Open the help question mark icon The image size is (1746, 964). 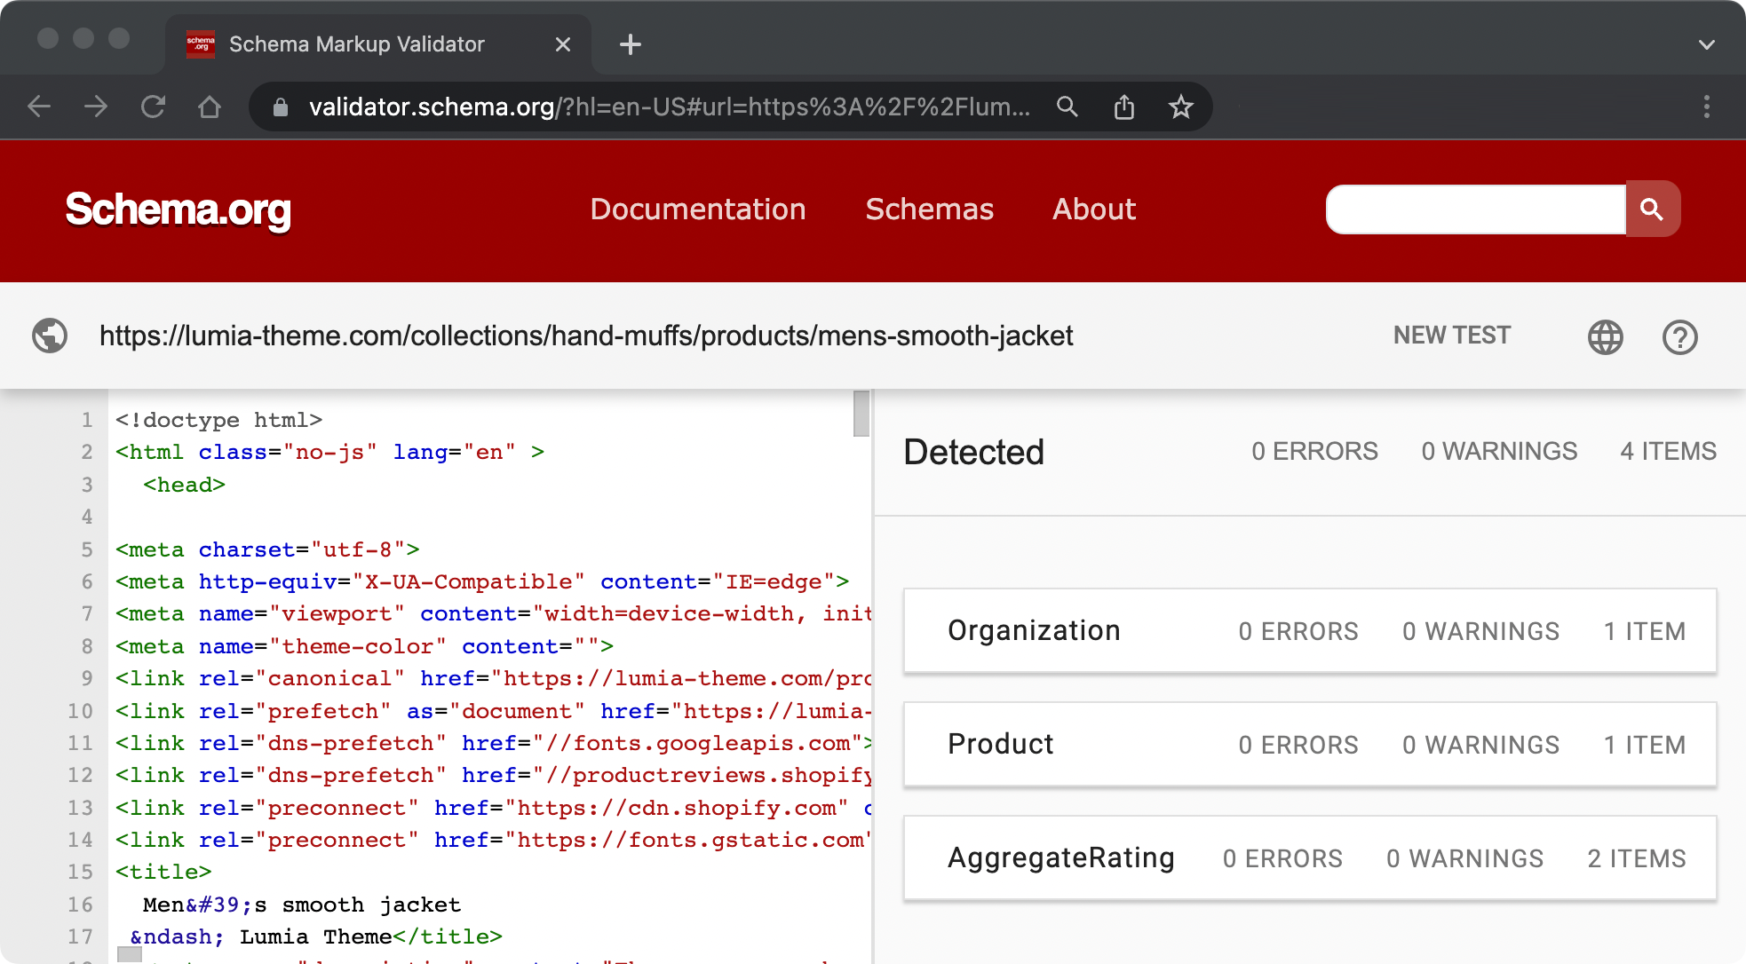1679,337
